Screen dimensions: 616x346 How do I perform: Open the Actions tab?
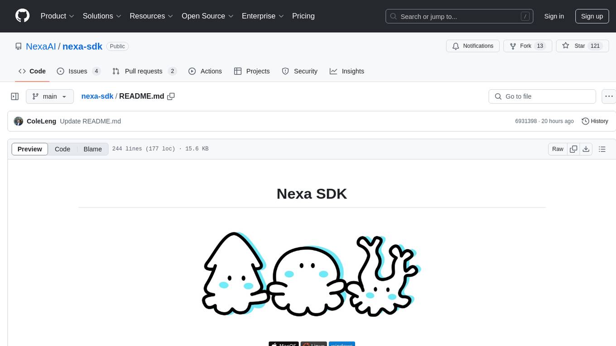point(205,71)
